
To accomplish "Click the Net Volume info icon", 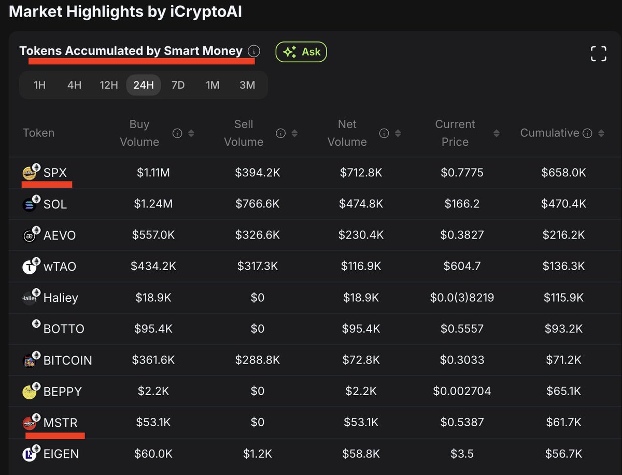I will (384, 133).
